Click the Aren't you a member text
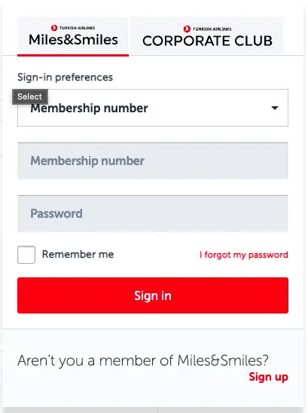This screenshot has height=413, width=308. coord(143,360)
